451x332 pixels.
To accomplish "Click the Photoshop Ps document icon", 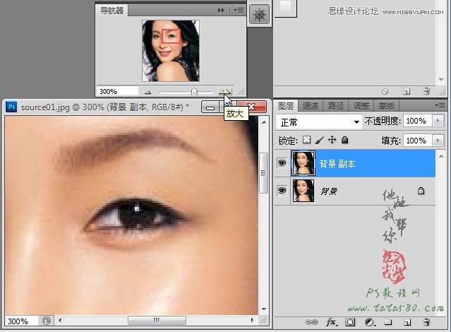I will (x=12, y=107).
